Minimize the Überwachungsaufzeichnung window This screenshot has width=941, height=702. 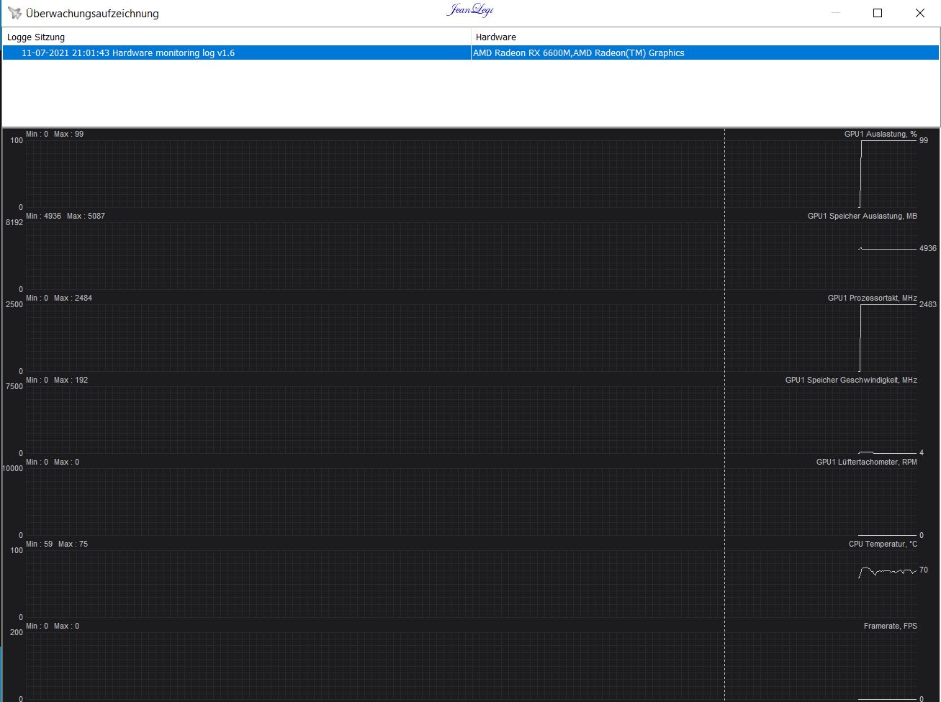(835, 13)
